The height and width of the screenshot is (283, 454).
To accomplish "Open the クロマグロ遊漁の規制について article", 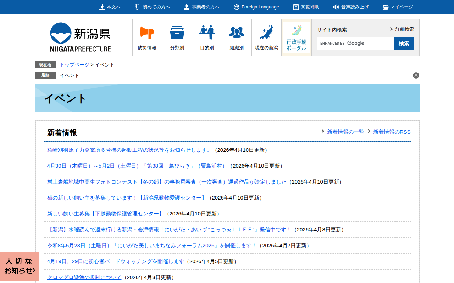I will click(84, 277).
